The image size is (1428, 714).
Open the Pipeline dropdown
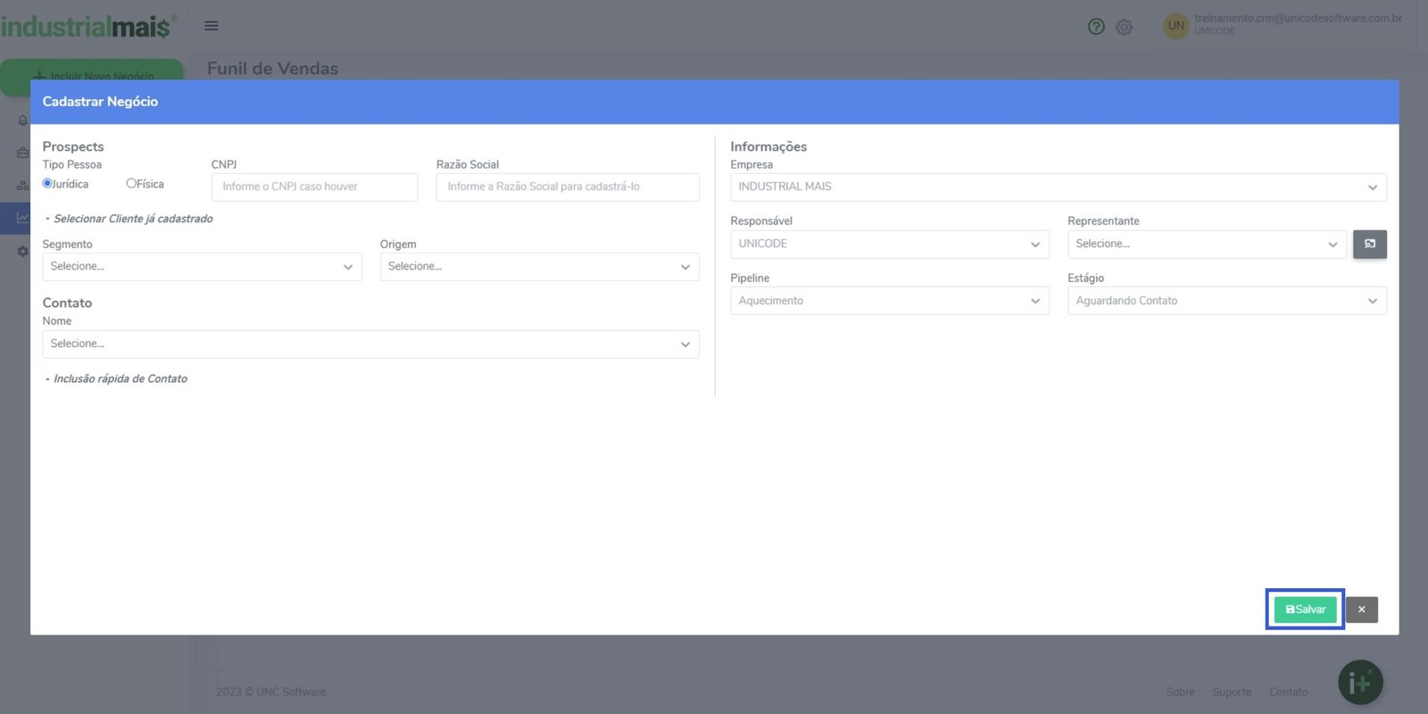(889, 301)
